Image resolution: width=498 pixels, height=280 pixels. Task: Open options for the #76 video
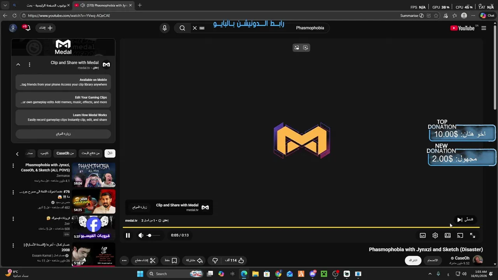(13, 192)
